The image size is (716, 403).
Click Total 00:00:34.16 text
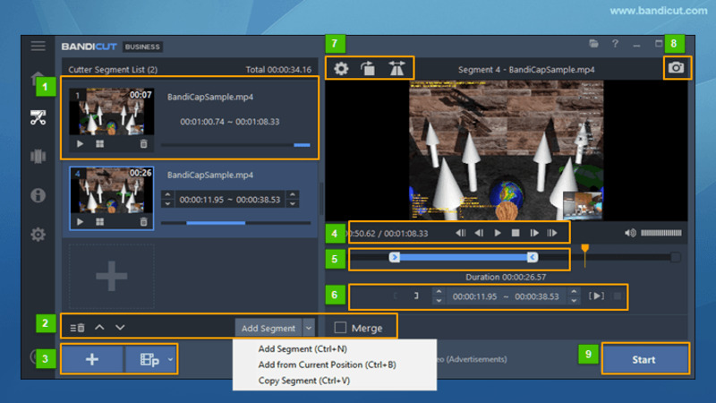click(x=278, y=70)
